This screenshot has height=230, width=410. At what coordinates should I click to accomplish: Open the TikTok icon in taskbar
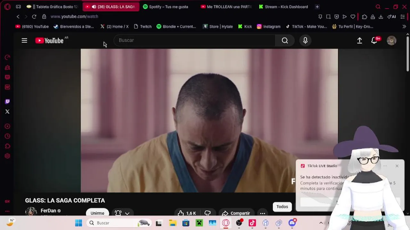(252, 223)
